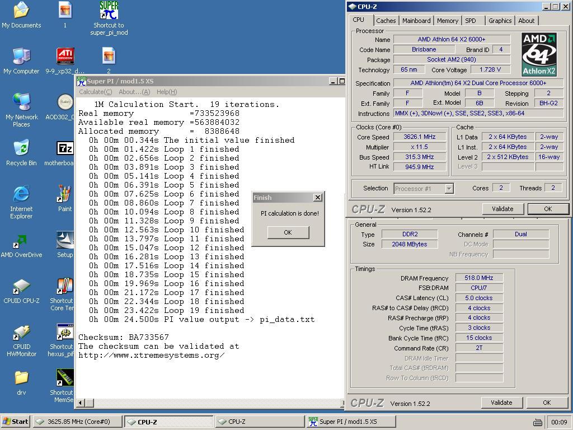The height and width of the screenshot is (430, 573).
Task: Click the Core Speed value 3626.1 MHz
Action: 420,137
